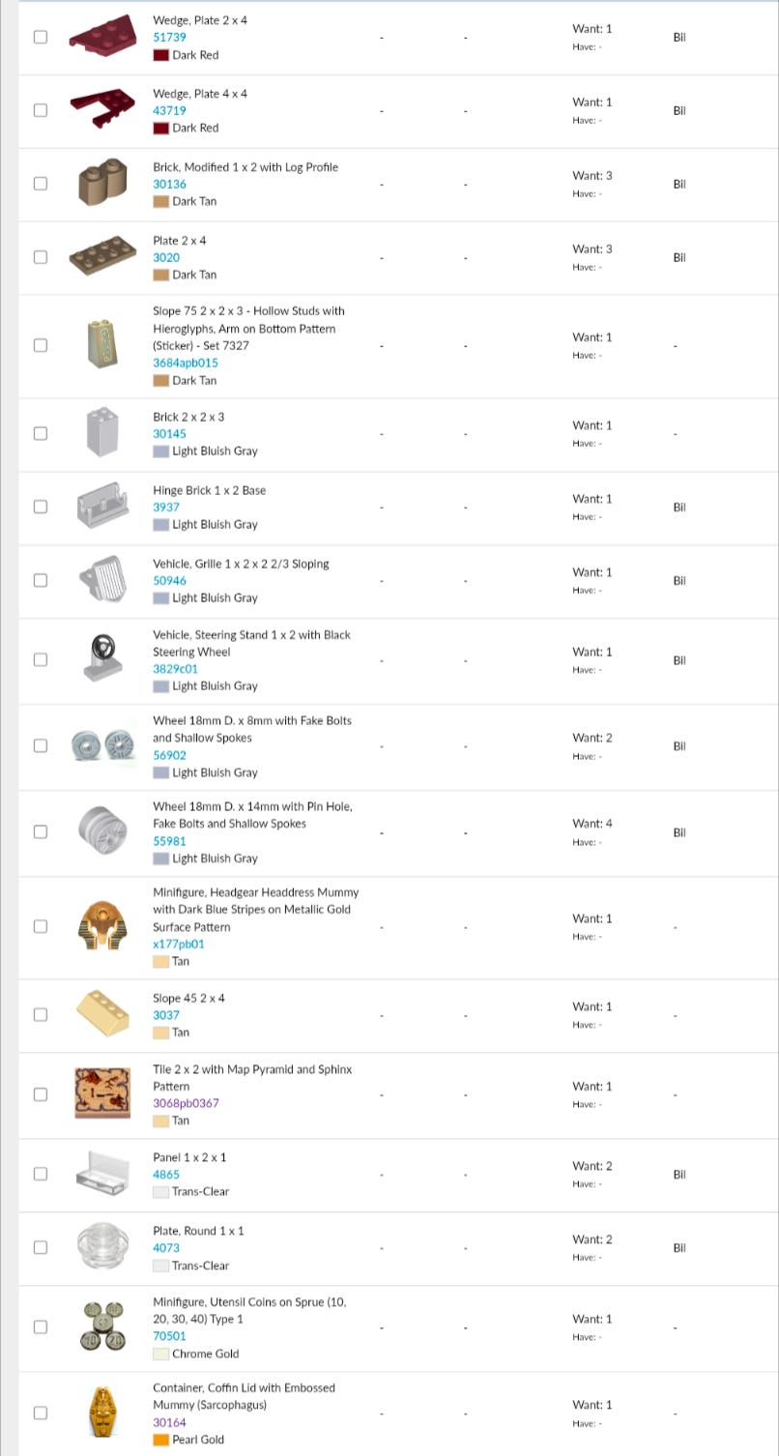This screenshot has height=1456, width=779.
Task: Click the Sarcophagus Coffin Lid image
Action: 102,1412
